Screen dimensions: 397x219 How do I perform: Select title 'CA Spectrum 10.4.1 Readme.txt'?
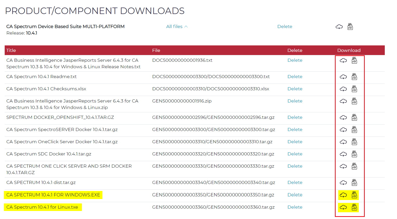tap(42, 77)
